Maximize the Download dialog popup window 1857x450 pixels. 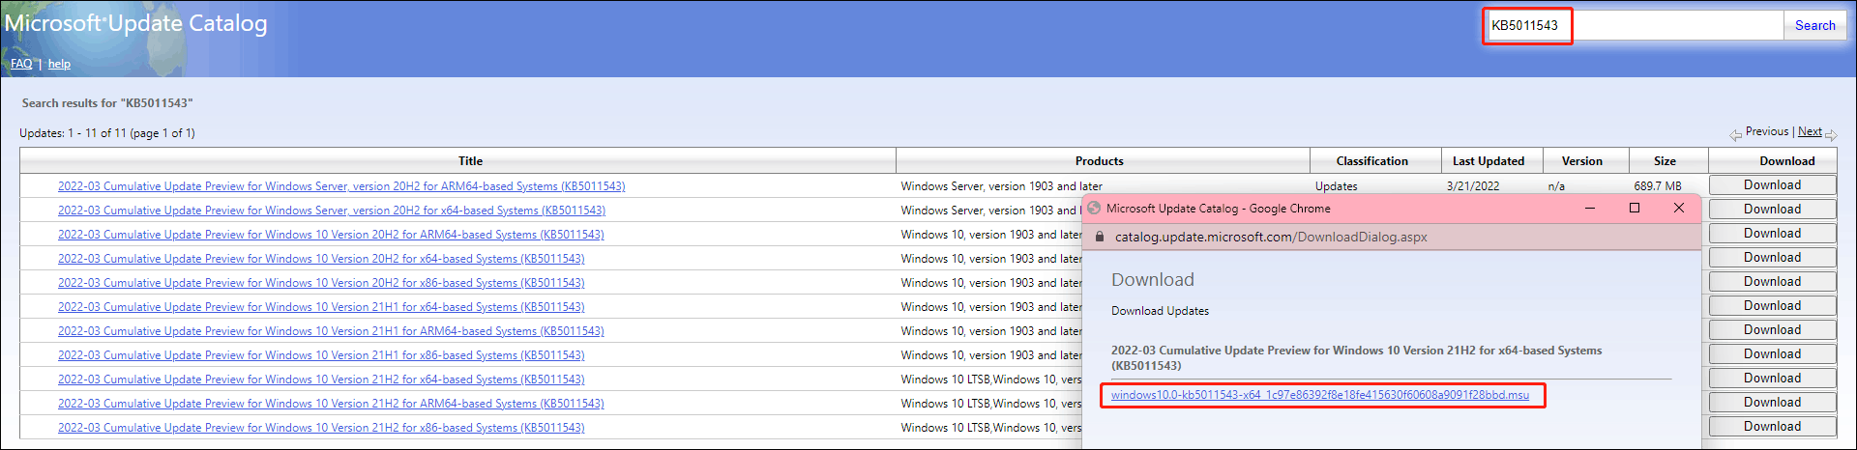(x=1635, y=209)
